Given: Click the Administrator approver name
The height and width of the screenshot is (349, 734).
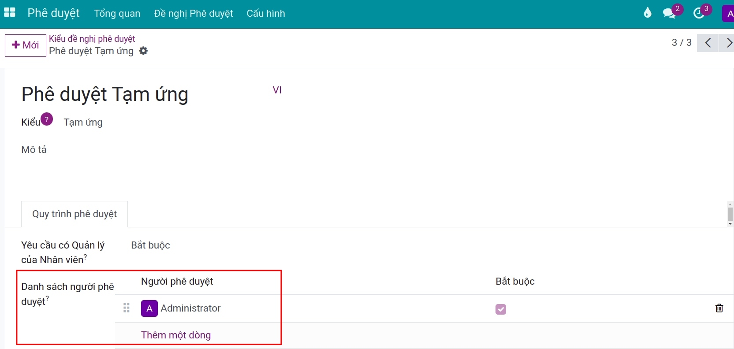Looking at the screenshot, I should (190, 308).
